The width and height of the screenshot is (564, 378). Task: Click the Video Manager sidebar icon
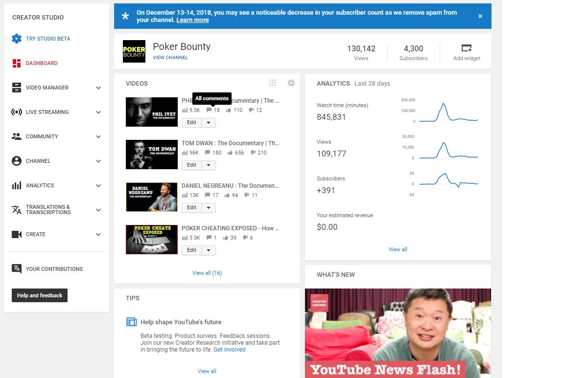coord(17,88)
